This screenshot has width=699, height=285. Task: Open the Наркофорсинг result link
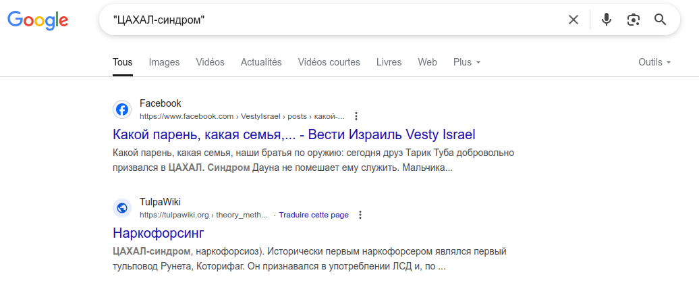pyautogui.click(x=159, y=233)
